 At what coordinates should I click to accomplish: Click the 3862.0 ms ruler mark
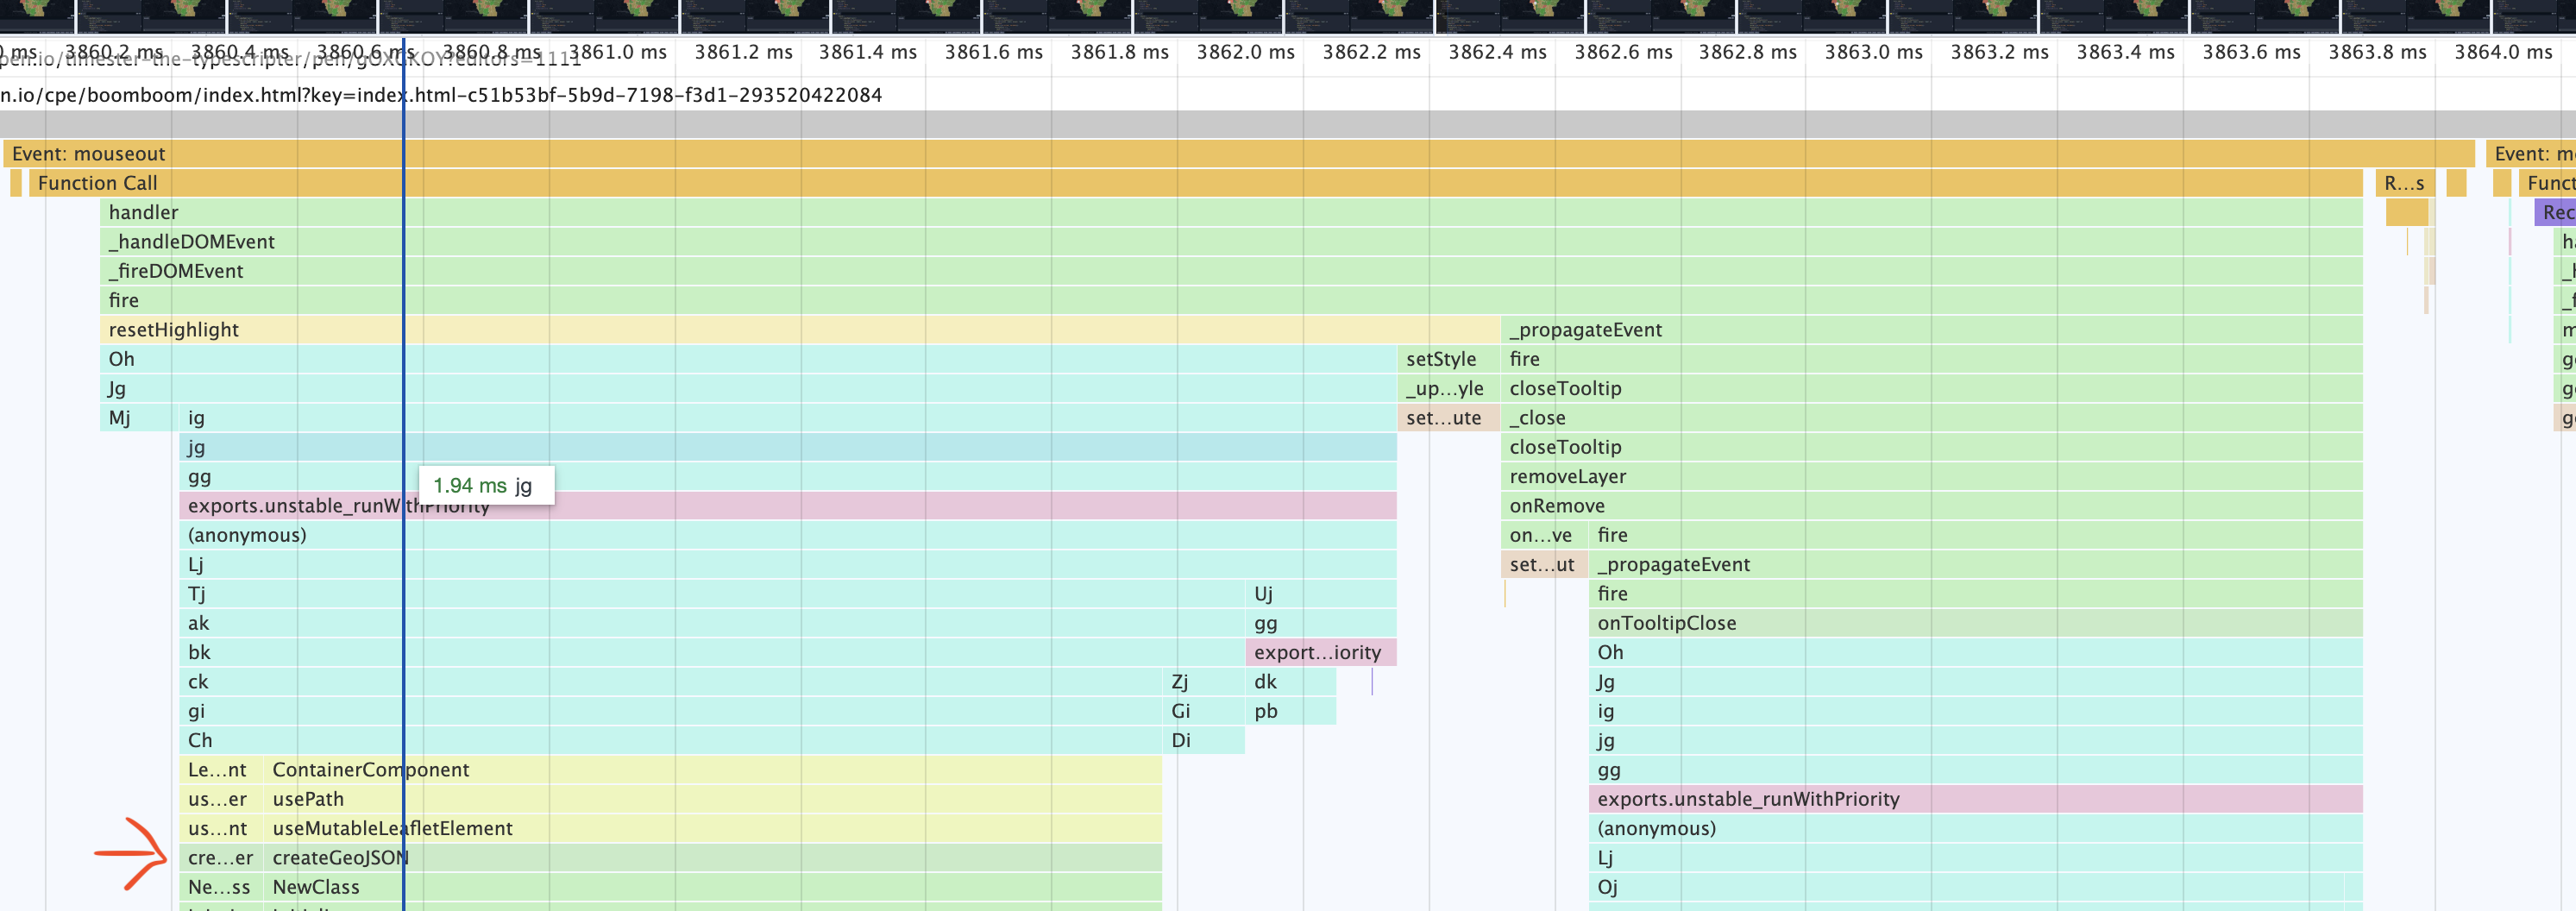point(1245,52)
